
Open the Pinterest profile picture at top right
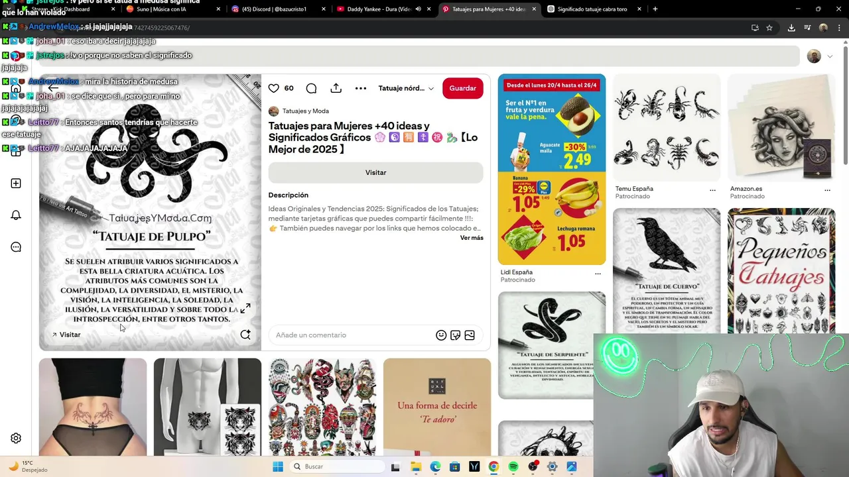[814, 56]
